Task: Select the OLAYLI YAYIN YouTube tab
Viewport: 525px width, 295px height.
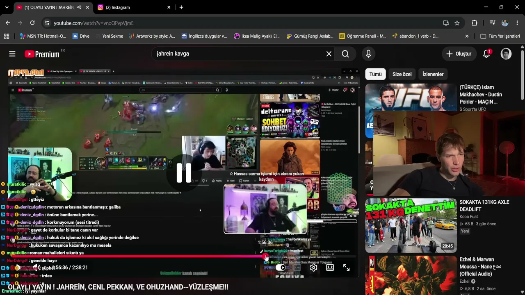Action: tap(52, 7)
